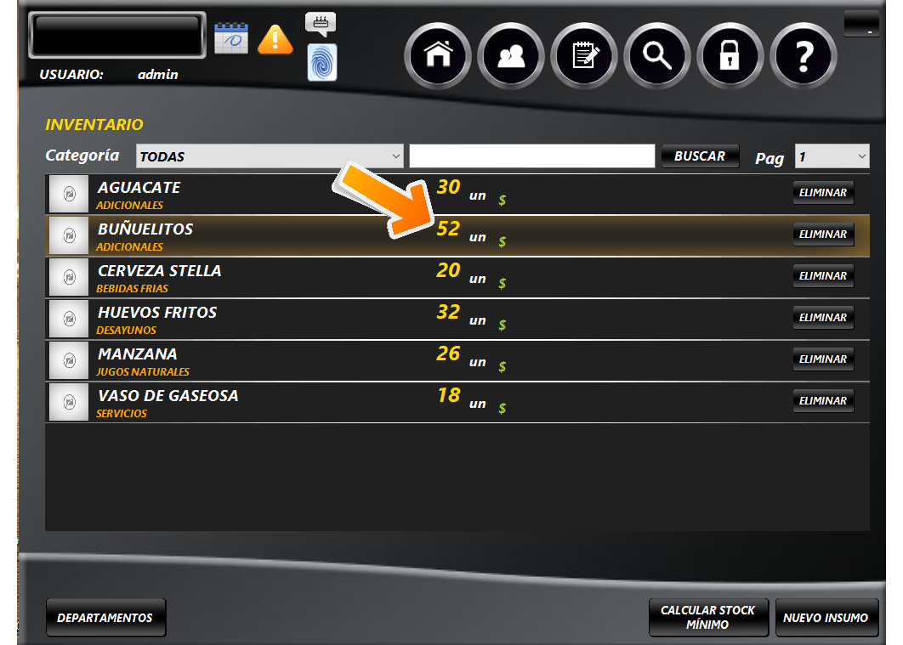
Task: Delete BUÑUELITOS with its ELIMINAR button
Action: coord(823,235)
